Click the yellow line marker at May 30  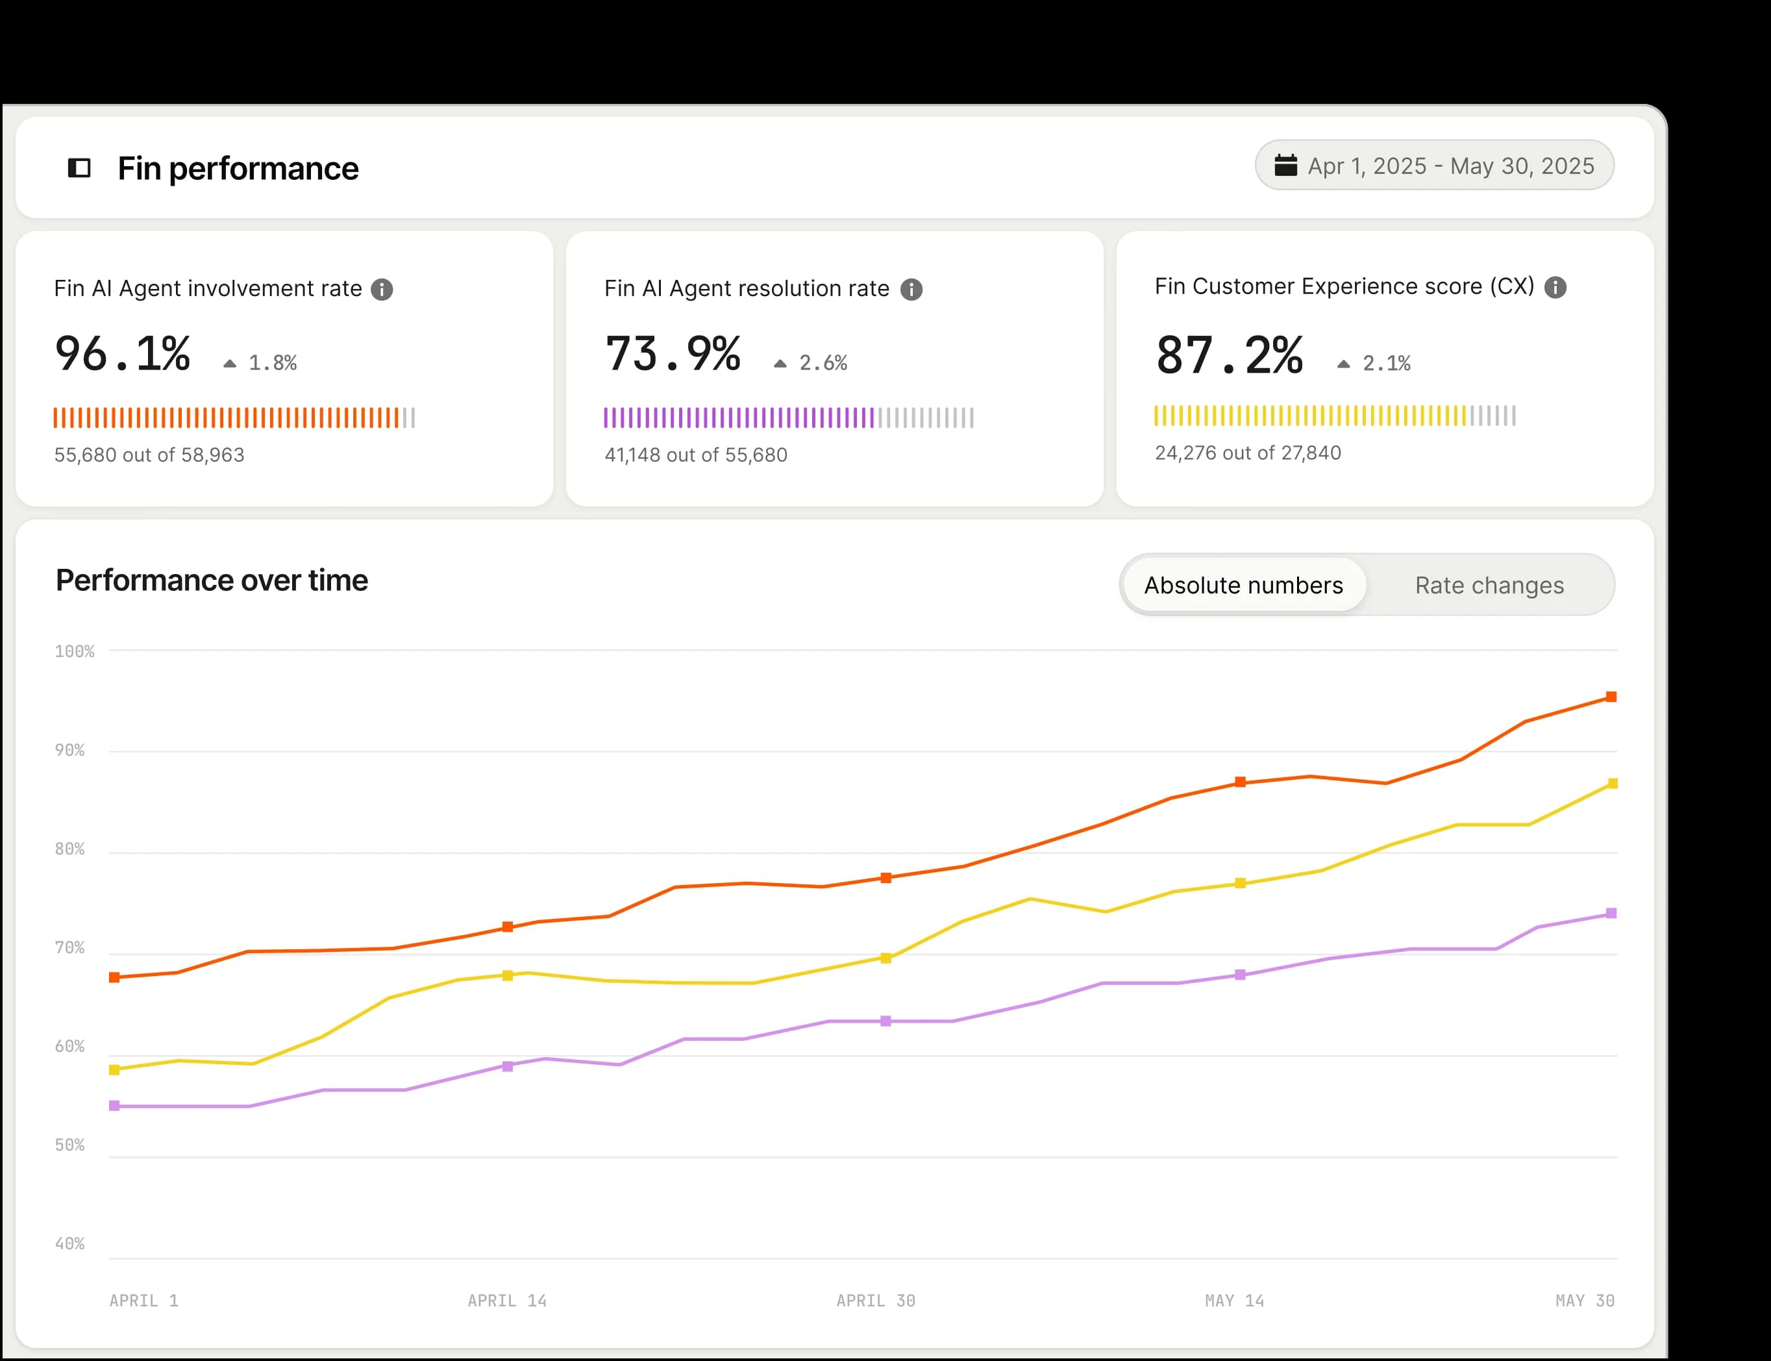[x=1613, y=783]
